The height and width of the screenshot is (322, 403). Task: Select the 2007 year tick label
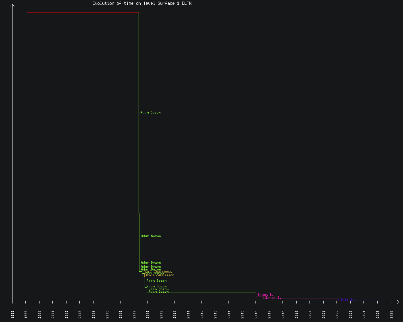tap(134, 314)
